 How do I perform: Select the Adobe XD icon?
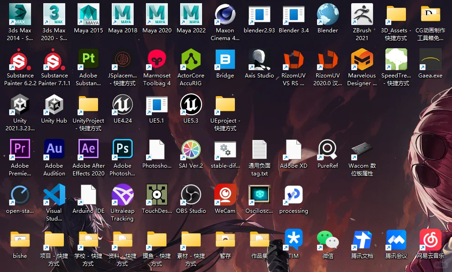(x=294, y=149)
